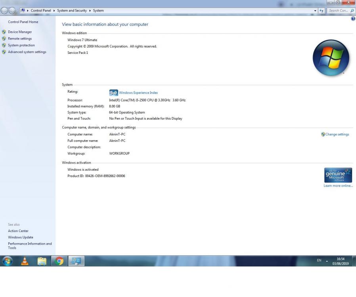The width and height of the screenshot is (356, 297).
Task: Launch VLC media player from the taskbar
Action: [x=25, y=261]
